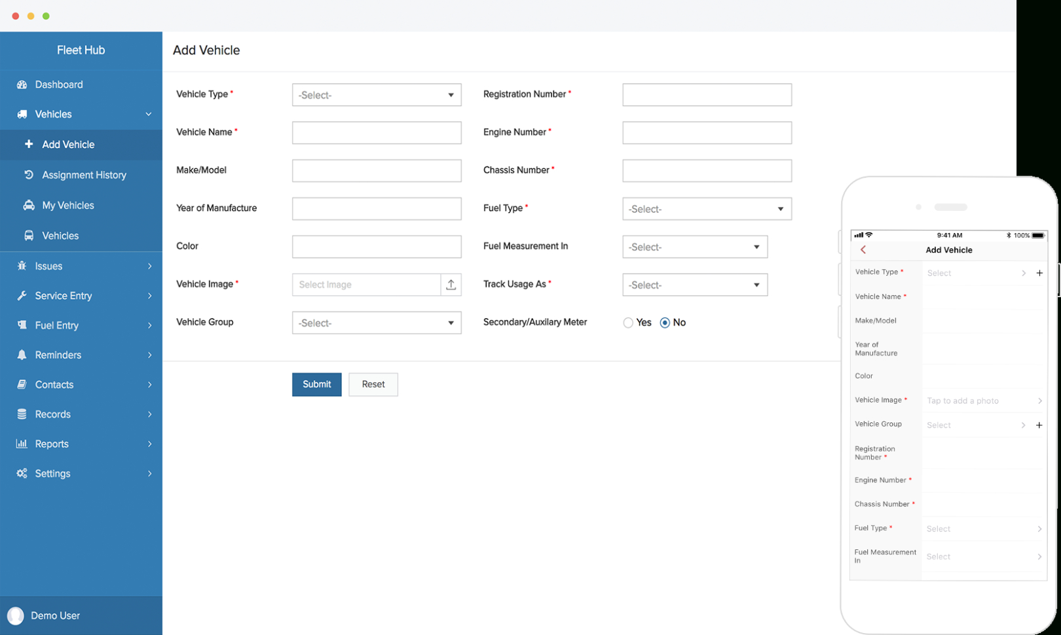Open the Fuel Entry section
Viewport: 1061px width, 635px height.
click(56, 325)
